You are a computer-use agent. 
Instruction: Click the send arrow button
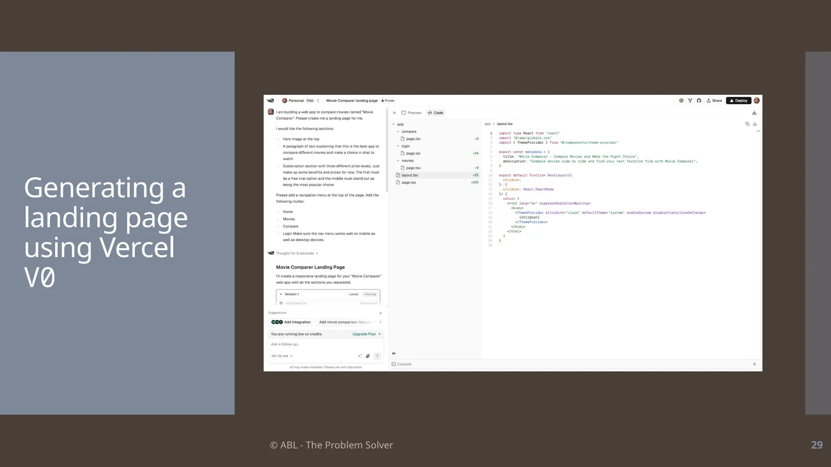(377, 356)
